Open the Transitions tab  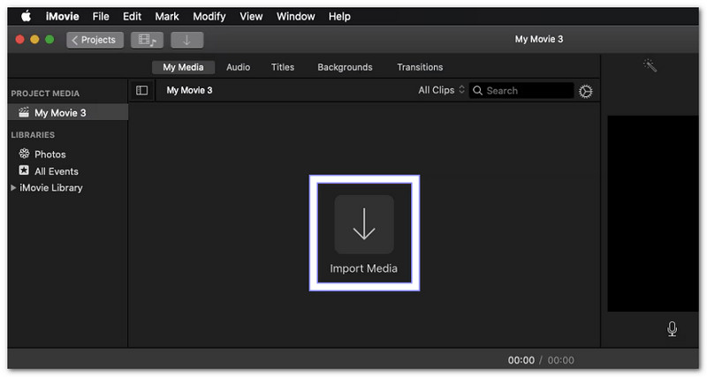tap(420, 67)
